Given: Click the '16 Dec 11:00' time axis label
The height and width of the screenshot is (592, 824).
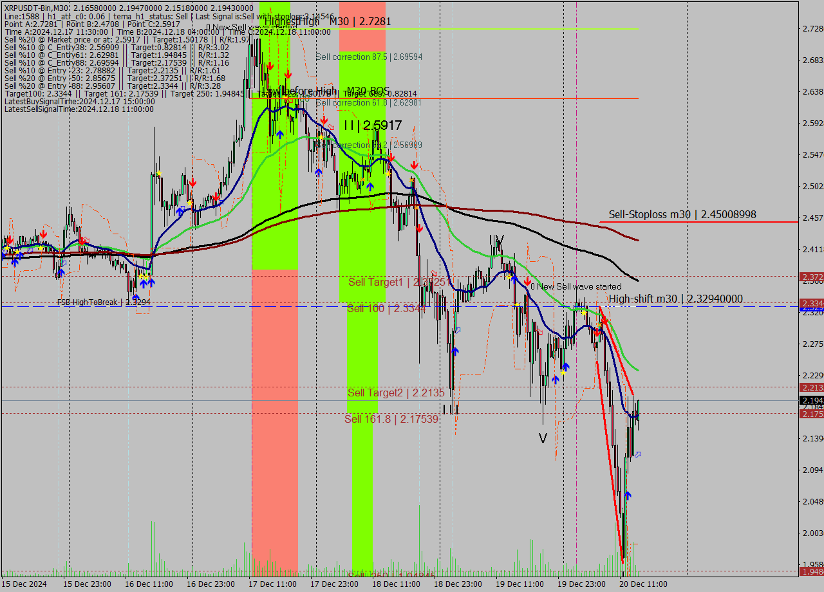Looking at the screenshot, I should click(147, 584).
